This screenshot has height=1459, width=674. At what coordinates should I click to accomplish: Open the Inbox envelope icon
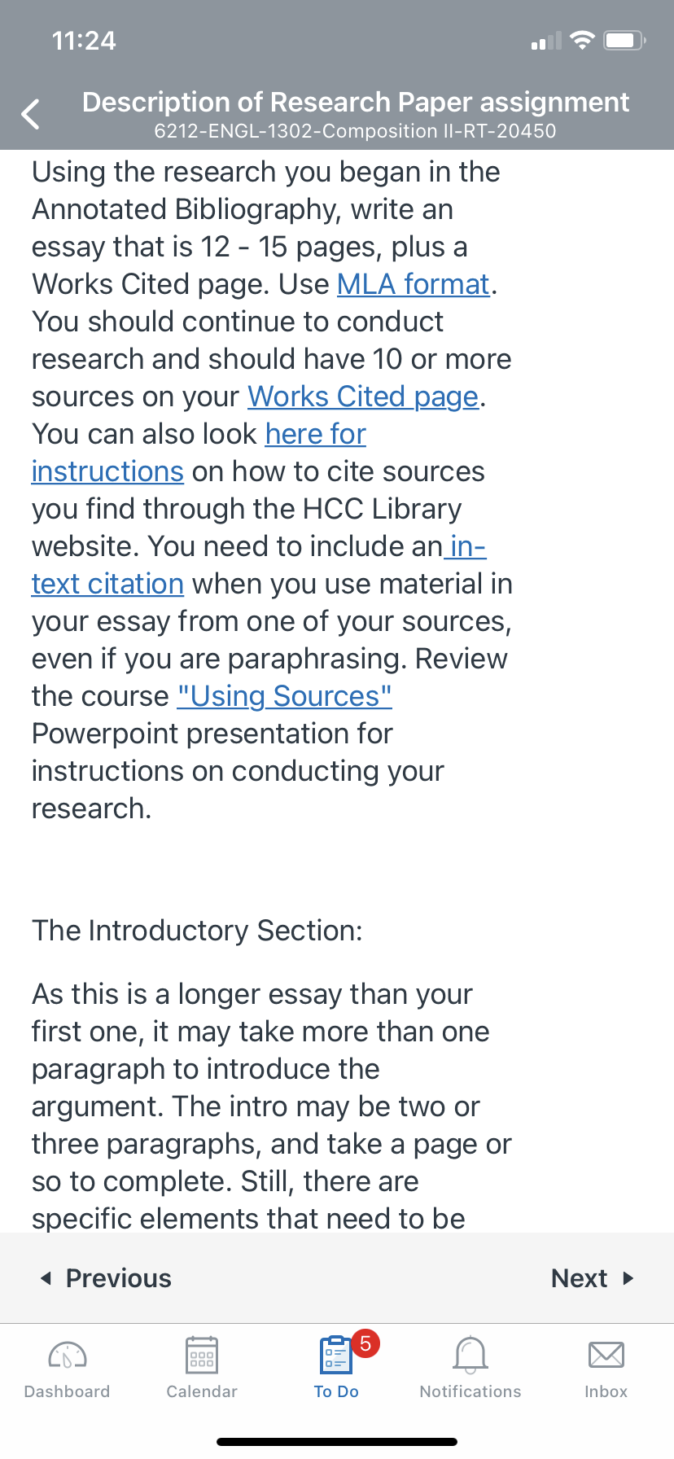606,1355
